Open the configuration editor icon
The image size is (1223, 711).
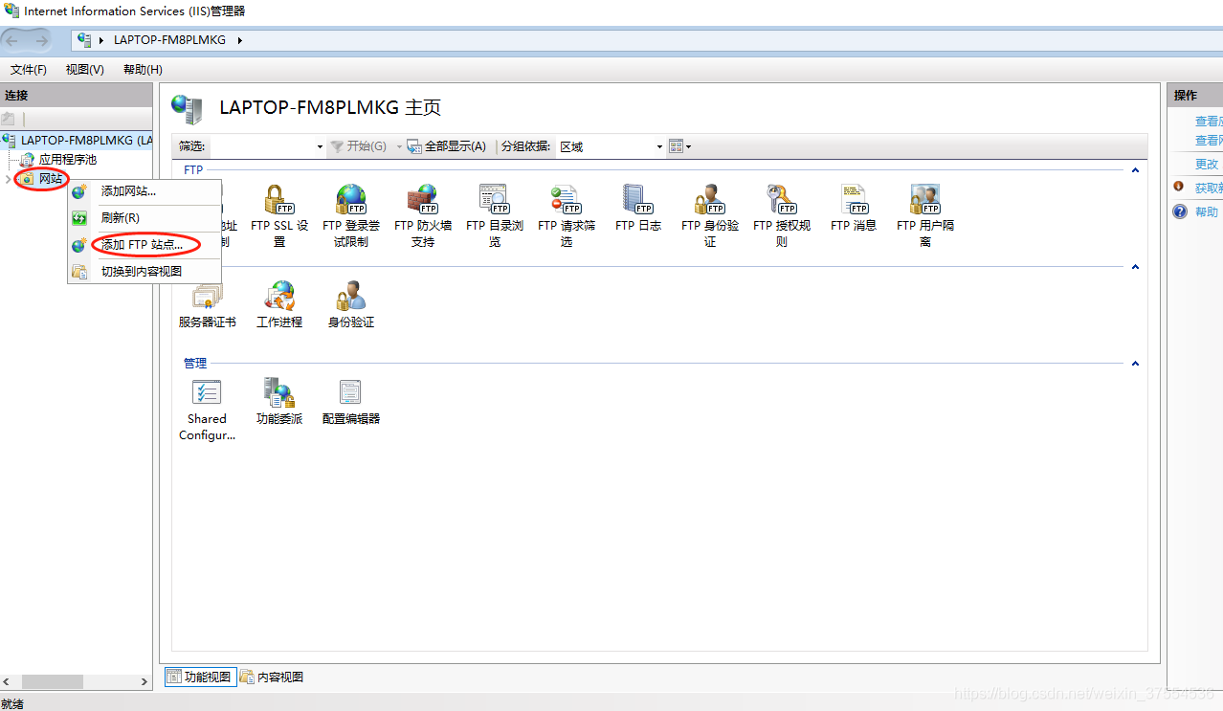[351, 401]
